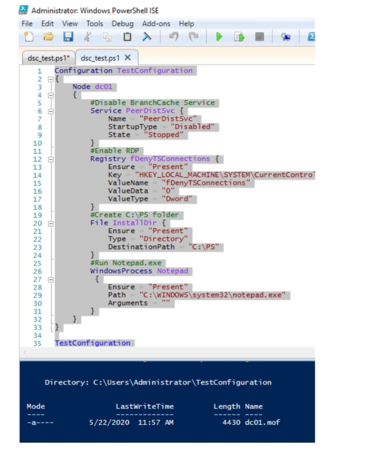Click the '"Stopped"' State value
Image resolution: width=381 pixels, height=453 pixels.
(x=164, y=135)
